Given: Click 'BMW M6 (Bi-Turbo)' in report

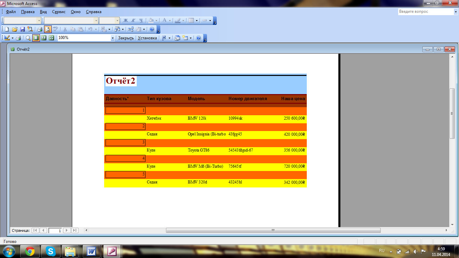Looking at the screenshot, I should pos(205,166).
